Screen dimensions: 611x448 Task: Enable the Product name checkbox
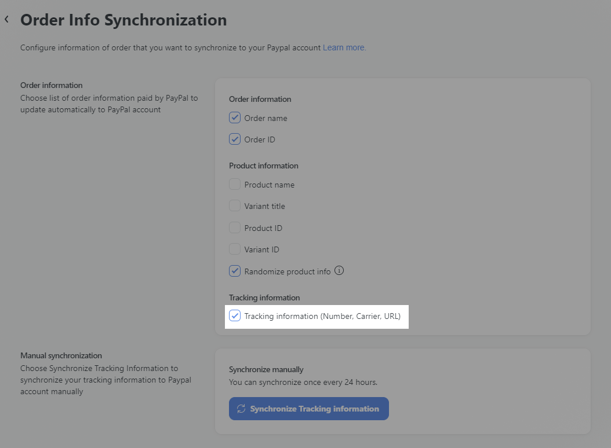click(x=235, y=185)
